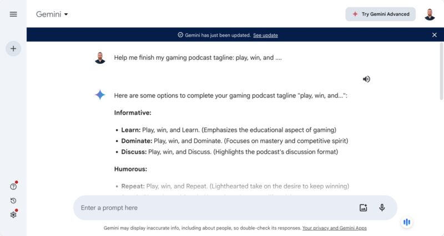Dismiss the update notification banner
Viewport: 444px width, 236px height.
pyautogui.click(x=435, y=35)
